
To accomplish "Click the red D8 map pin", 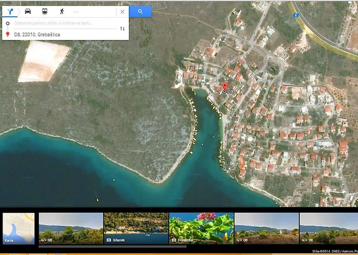I will [225, 86].
